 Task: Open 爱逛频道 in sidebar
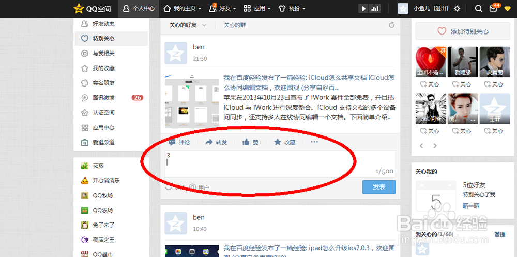111,142
